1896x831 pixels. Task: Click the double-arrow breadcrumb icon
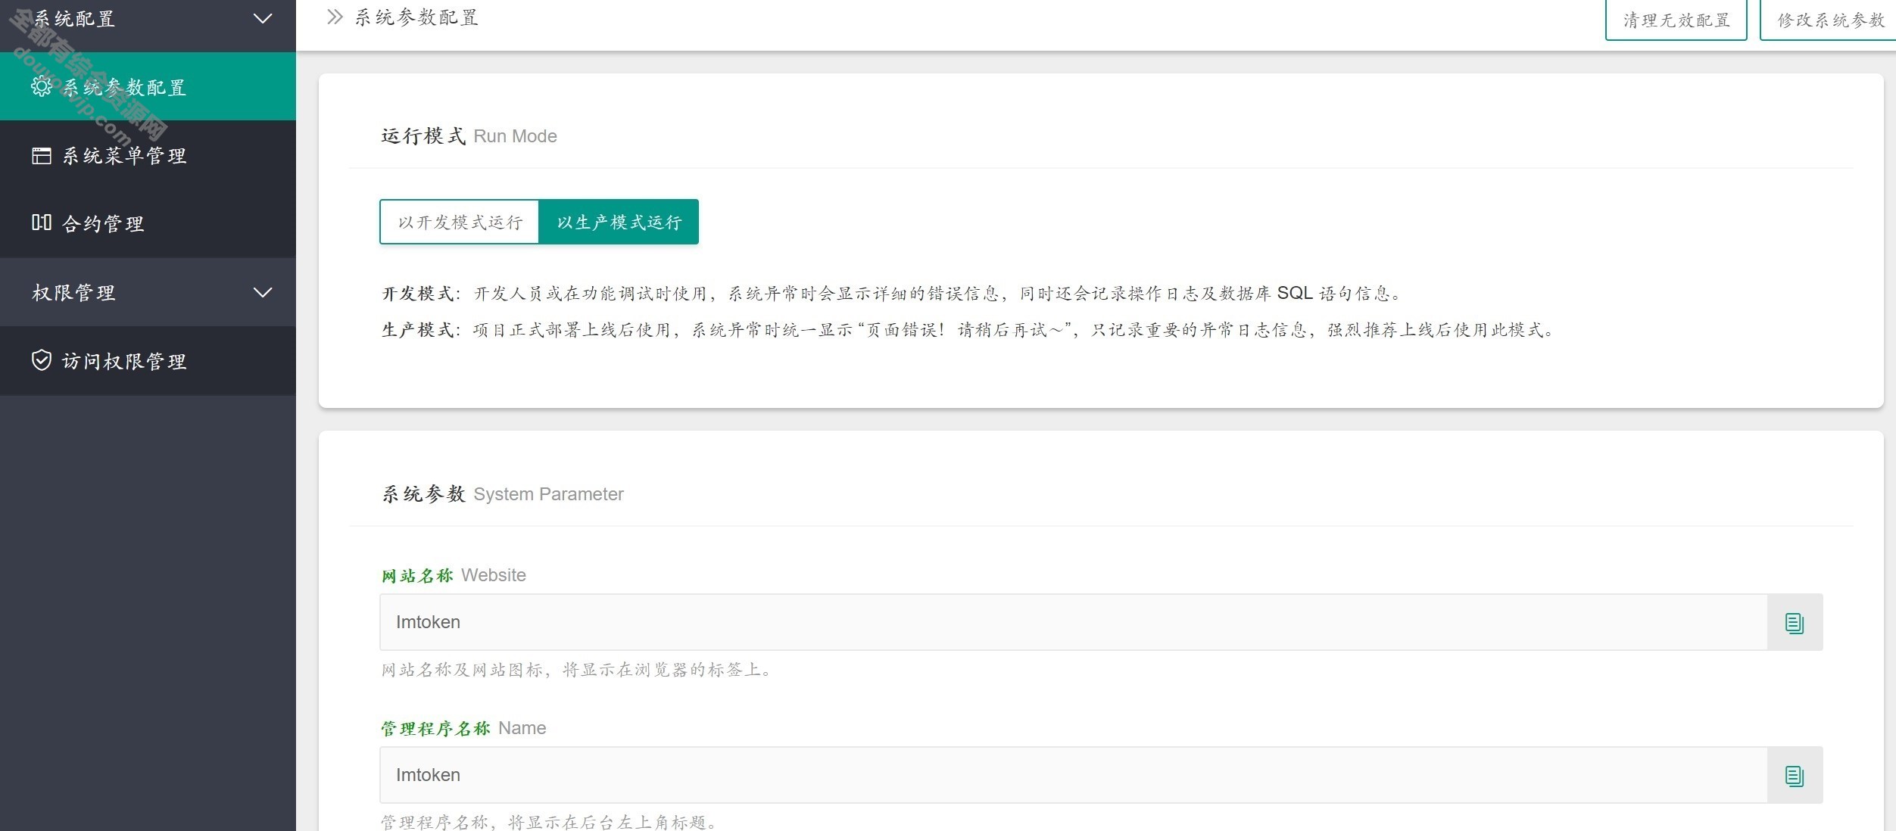[x=335, y=17]
